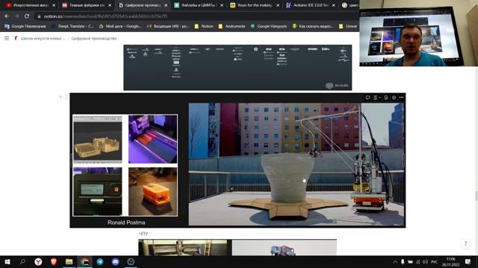Open the 'Google Hangouts' bookmark
Viewport: 478px width, 268px height.
coord(269,27)
